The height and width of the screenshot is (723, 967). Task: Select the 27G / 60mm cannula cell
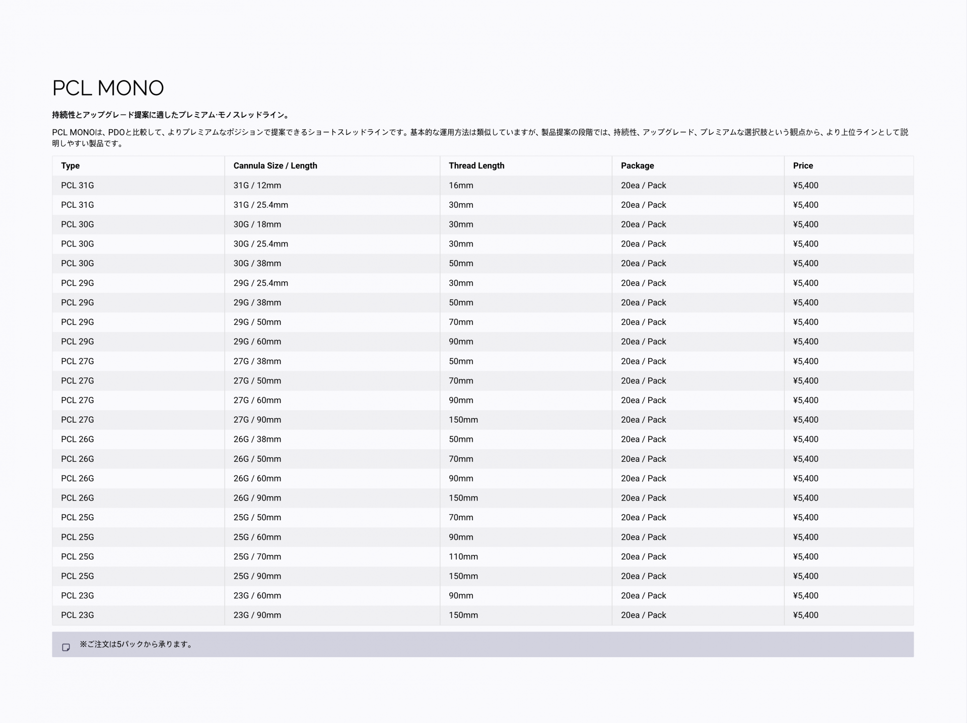(332, 400)
